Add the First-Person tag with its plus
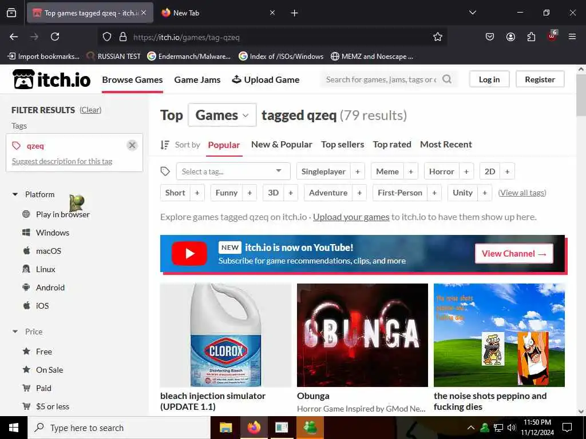586x439 pixels. coord(434,193)
